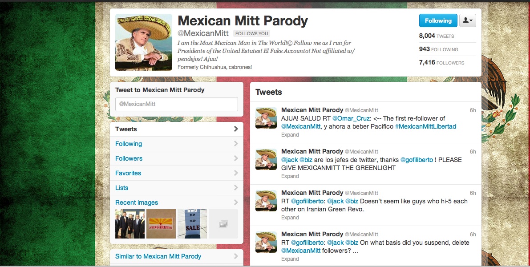Image resolution: width=530 pixels, height=267 pixels.
Task: Expand the suspend followers tweet
Action: pyautogui.click(x=290, y=259)
